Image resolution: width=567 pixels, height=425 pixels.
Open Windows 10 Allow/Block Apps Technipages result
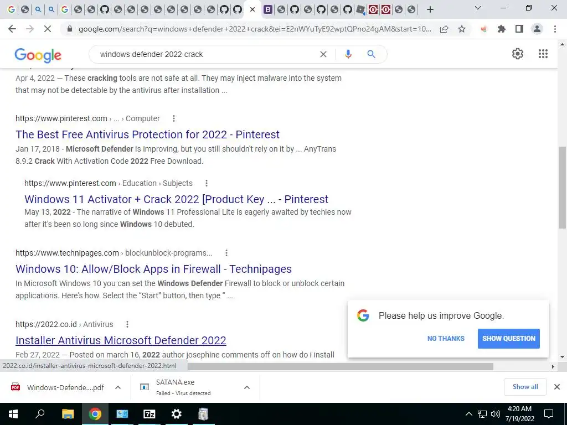[x=154, y=269]
